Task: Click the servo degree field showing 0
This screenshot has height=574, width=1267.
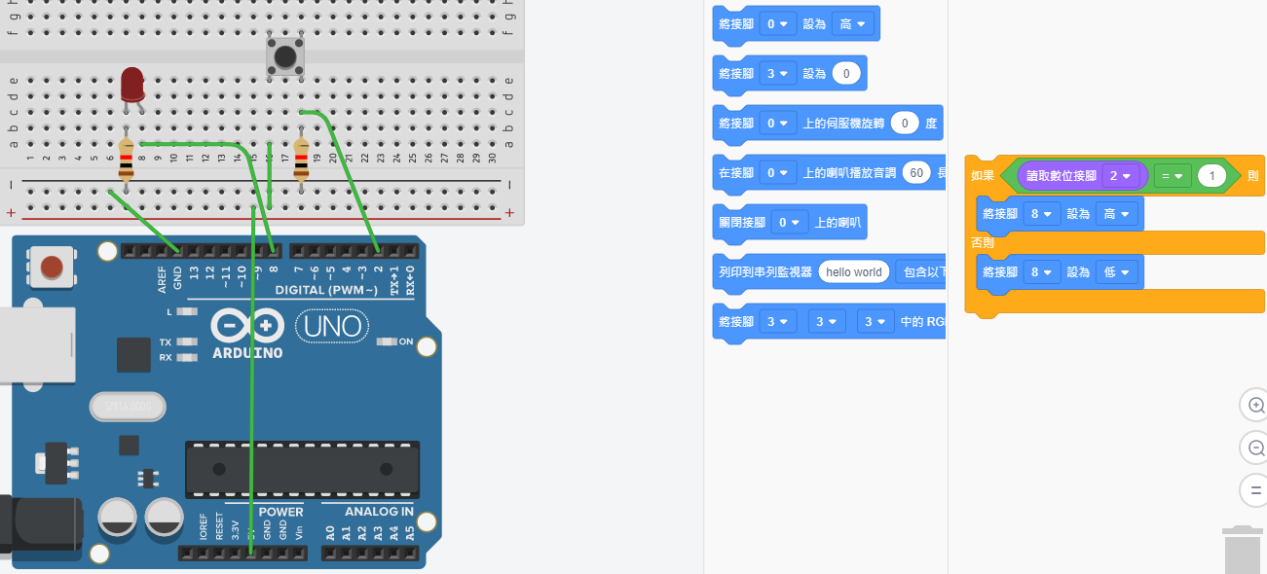Action: click(905, 124)
